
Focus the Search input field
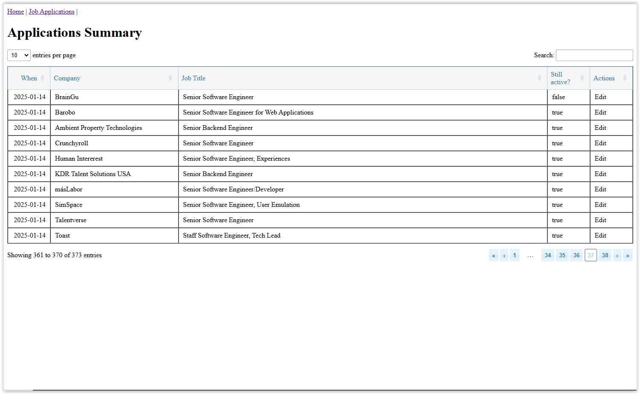(594, 55)
